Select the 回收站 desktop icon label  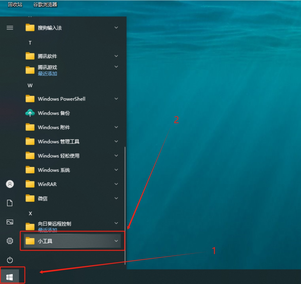(15, 5)
